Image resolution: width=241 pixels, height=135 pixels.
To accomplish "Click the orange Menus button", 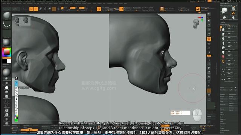I will [209, 1].
